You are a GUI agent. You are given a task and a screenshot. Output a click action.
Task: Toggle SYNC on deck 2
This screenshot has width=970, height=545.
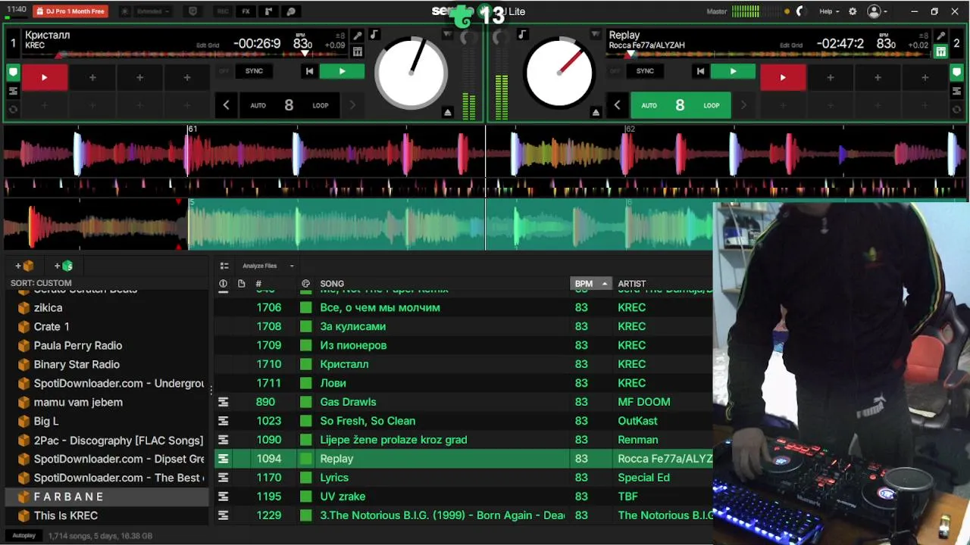coord(645,71)
